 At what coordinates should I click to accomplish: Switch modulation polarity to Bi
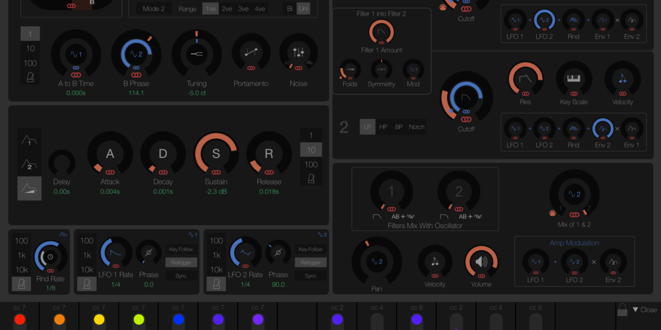click(x=289, y=9)
